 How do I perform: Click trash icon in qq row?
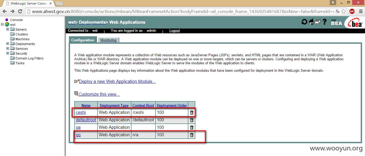(x=192, y=135)
